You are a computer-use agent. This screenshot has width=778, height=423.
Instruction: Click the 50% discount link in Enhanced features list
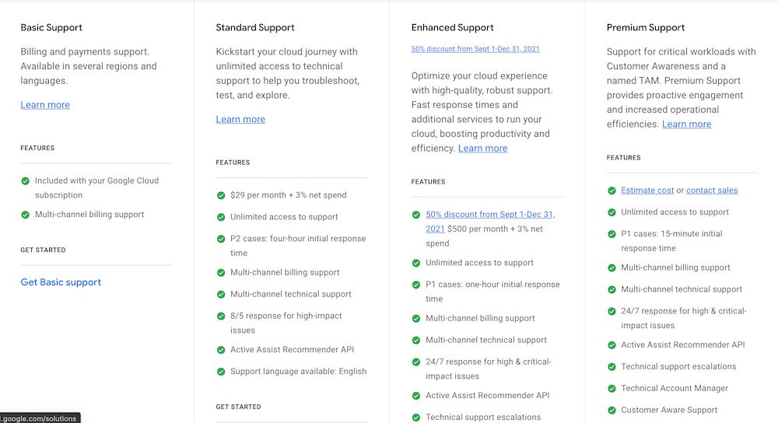489,215
